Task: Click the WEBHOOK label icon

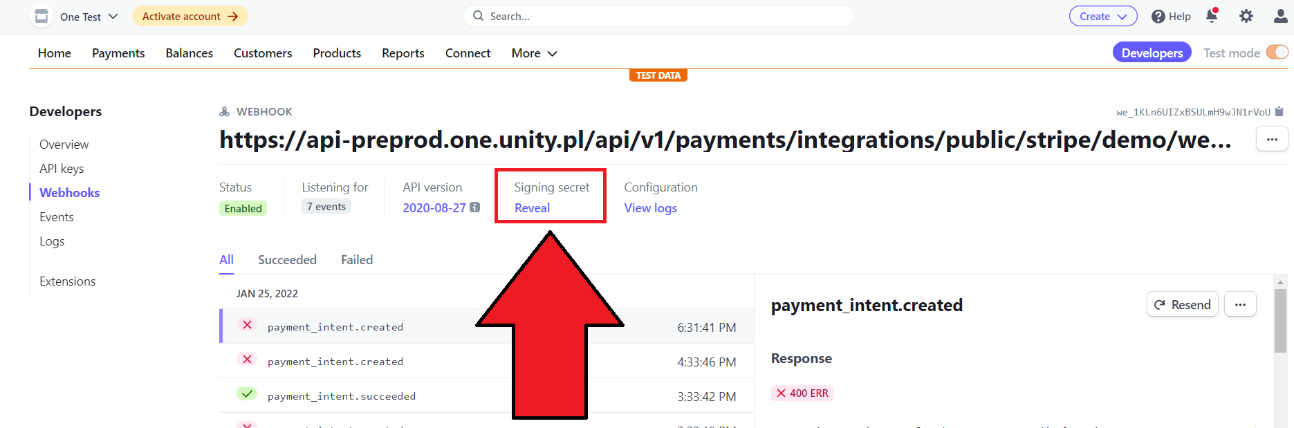Action: [x=225, y=111]
